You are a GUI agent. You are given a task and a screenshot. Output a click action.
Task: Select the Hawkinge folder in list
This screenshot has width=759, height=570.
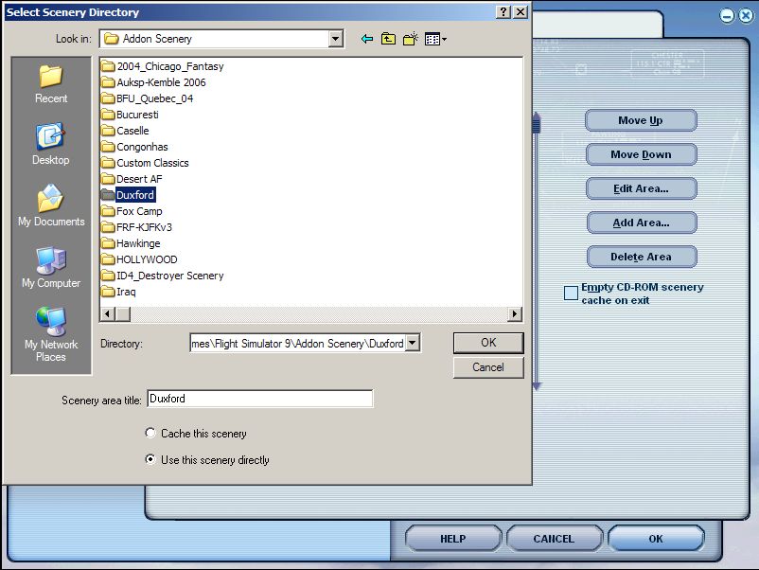(x=137, y=243)
